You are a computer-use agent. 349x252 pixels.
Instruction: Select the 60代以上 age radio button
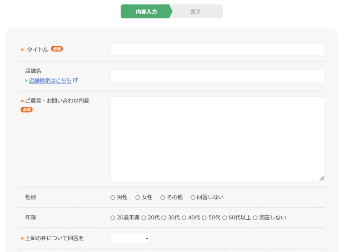(x=224, y=218)
